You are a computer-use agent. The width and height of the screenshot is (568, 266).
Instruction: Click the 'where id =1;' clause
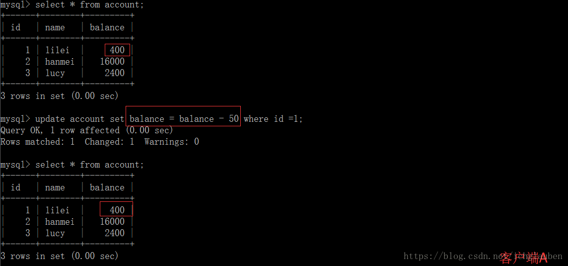[x=273, y=119]
